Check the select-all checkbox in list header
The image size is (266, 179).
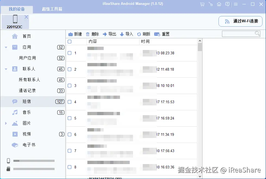(69, 41)
